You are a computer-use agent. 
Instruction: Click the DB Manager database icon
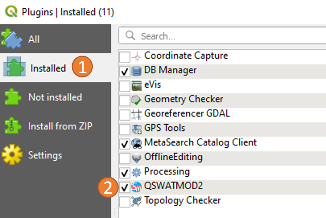(137, 71)
